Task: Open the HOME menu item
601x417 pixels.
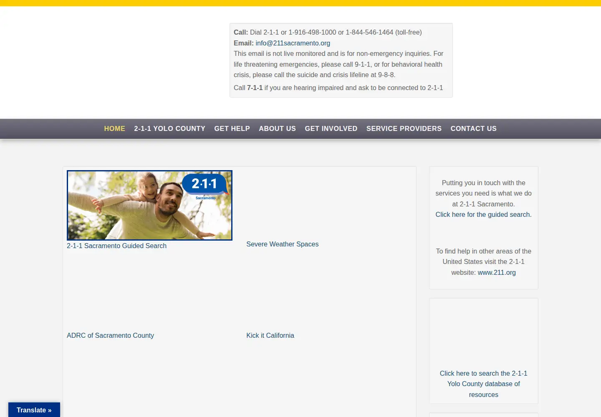Action: [x=114, y=128]
